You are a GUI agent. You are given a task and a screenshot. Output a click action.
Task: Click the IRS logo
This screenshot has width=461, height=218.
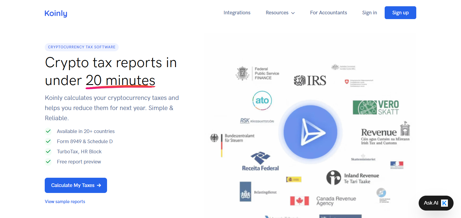coord(310,80)
